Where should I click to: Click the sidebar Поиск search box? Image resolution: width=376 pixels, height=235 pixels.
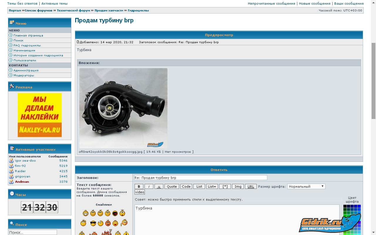(32, 232)
